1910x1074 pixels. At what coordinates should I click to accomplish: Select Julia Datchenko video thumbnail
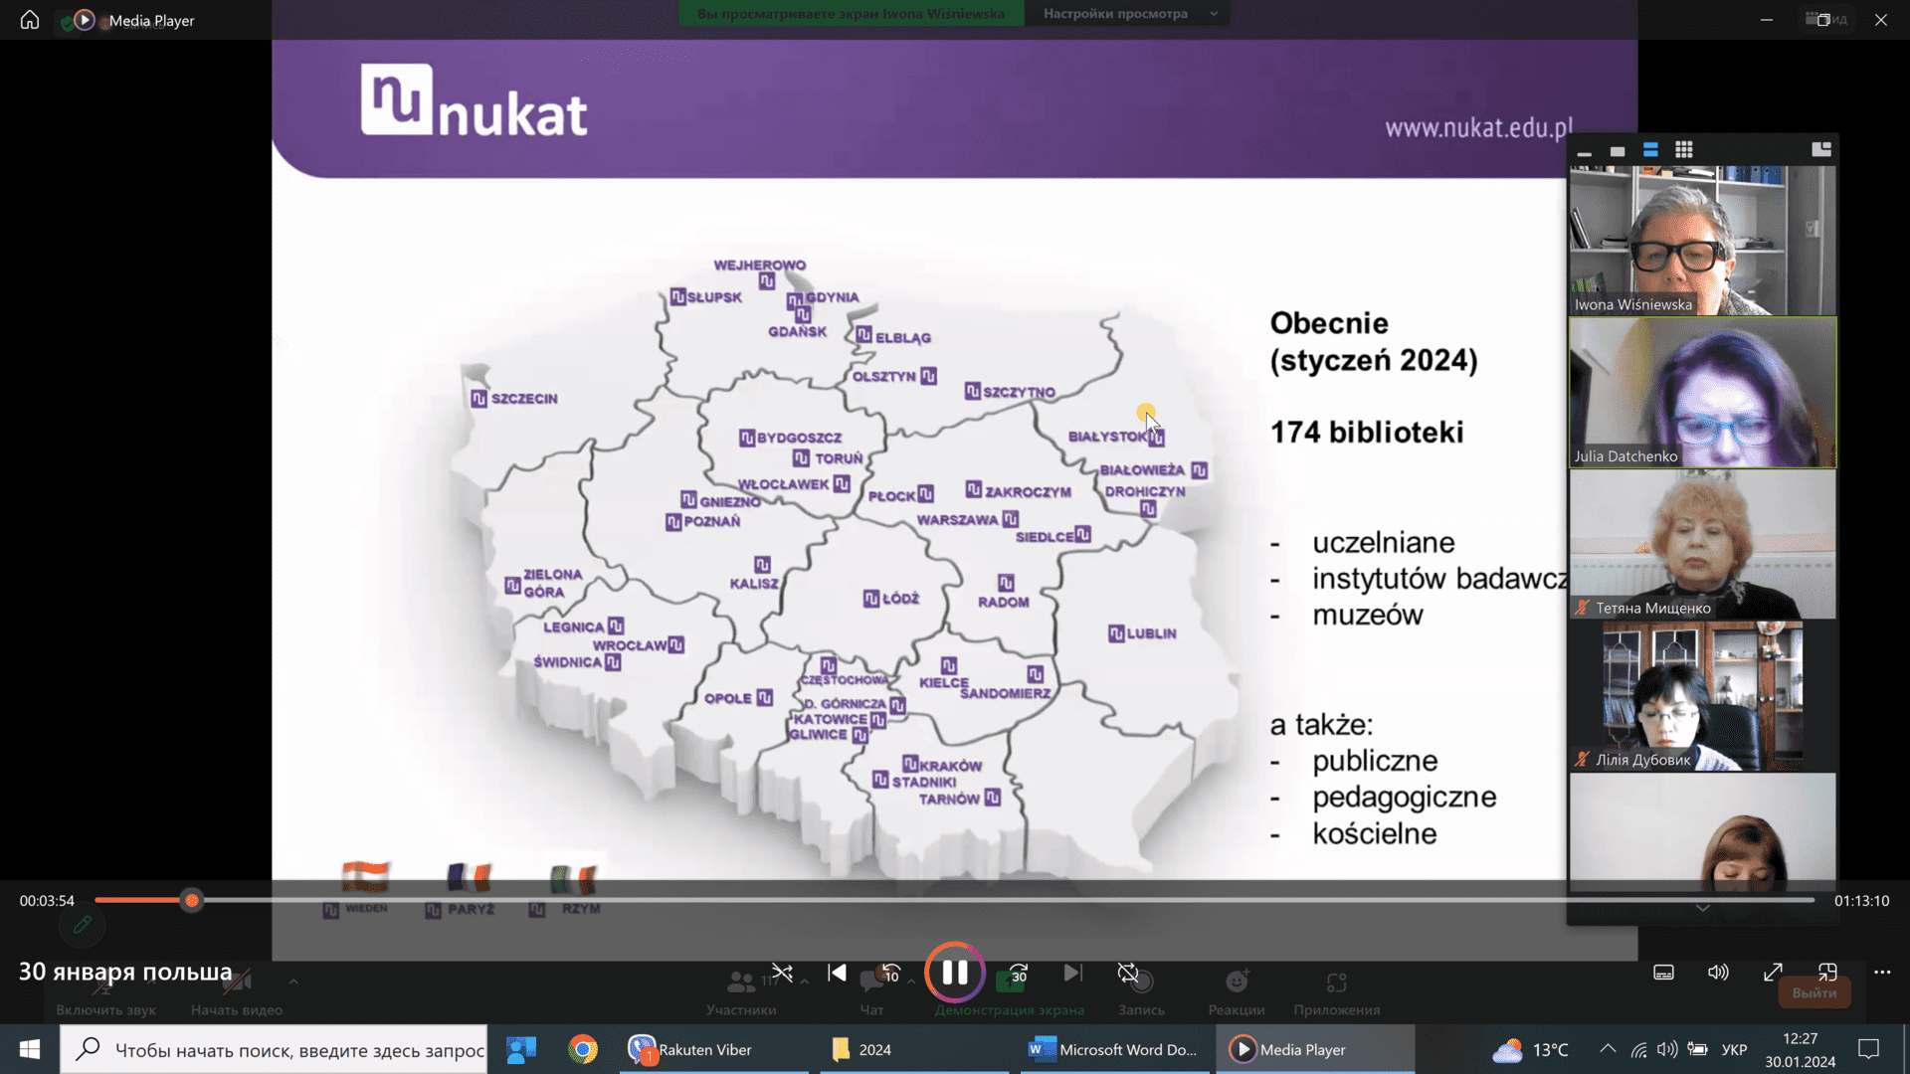(x=1703, y=393)
